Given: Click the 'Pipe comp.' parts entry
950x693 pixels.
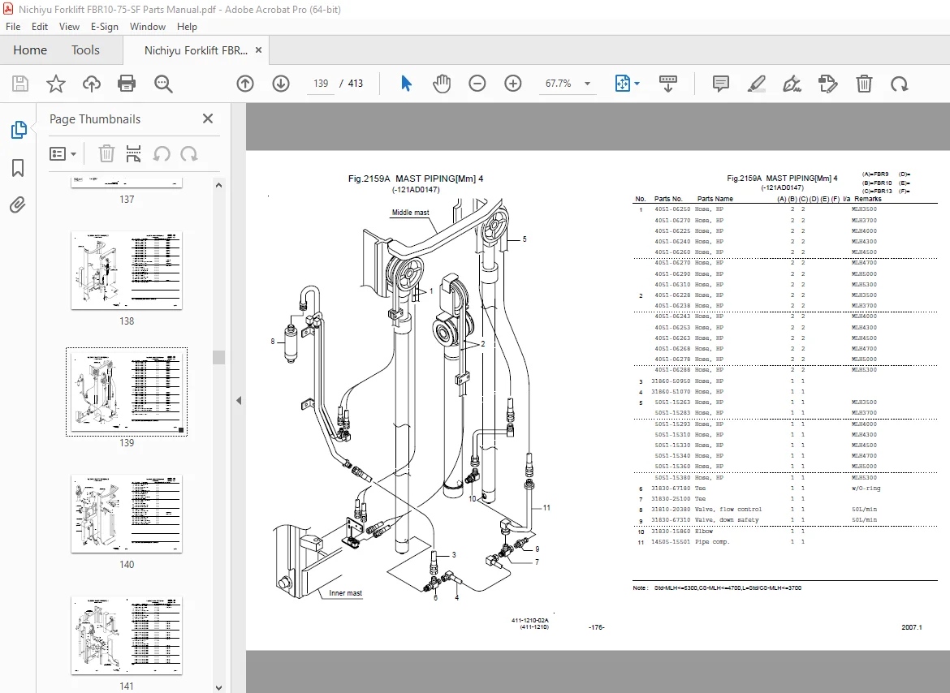Looking at the screenshot, I should [712, 542].
